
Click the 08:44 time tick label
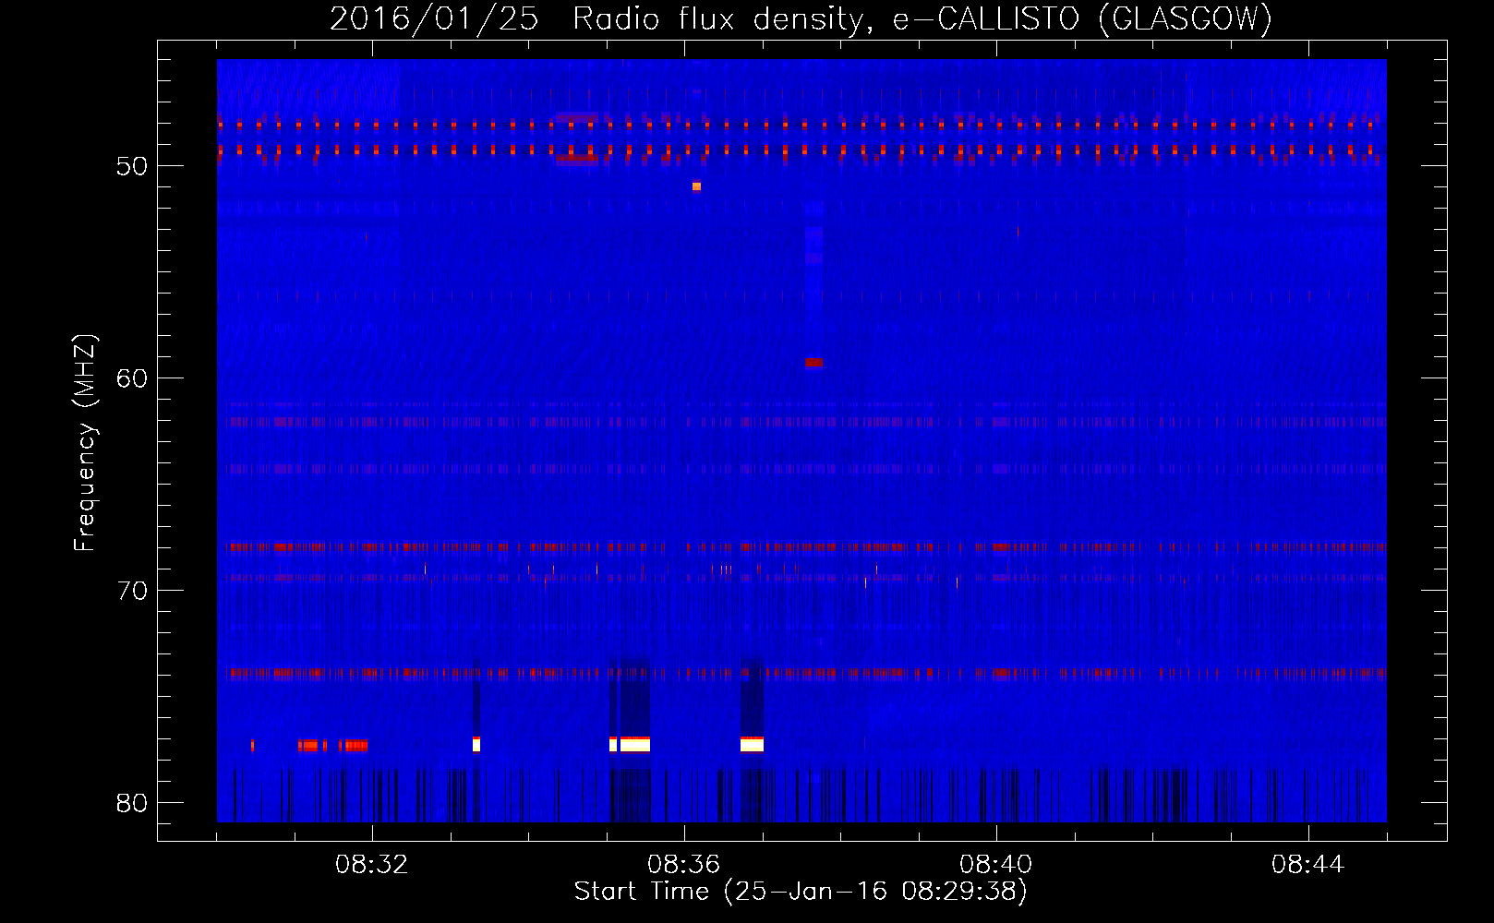pyautogui.click(x=1307, y=865)
